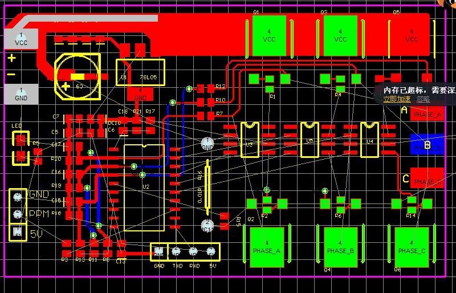This screenshot has height=293, width=456.
Task: Click the red PHASE_A output pad beside label A
Action: click(427, 111)
